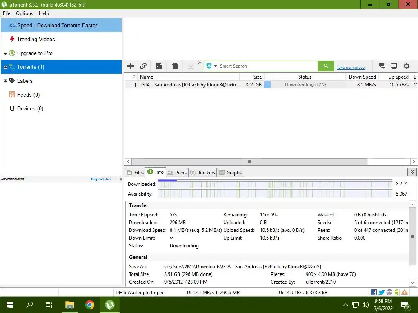This screenshot has width=418, height=313.
Task: Sort torrents by the Status column header
Action: click(305, 77)
